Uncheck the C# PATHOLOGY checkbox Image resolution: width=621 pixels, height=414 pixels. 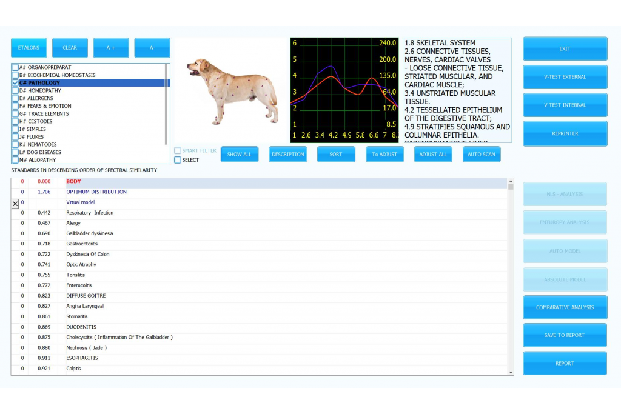pos(15,82)
